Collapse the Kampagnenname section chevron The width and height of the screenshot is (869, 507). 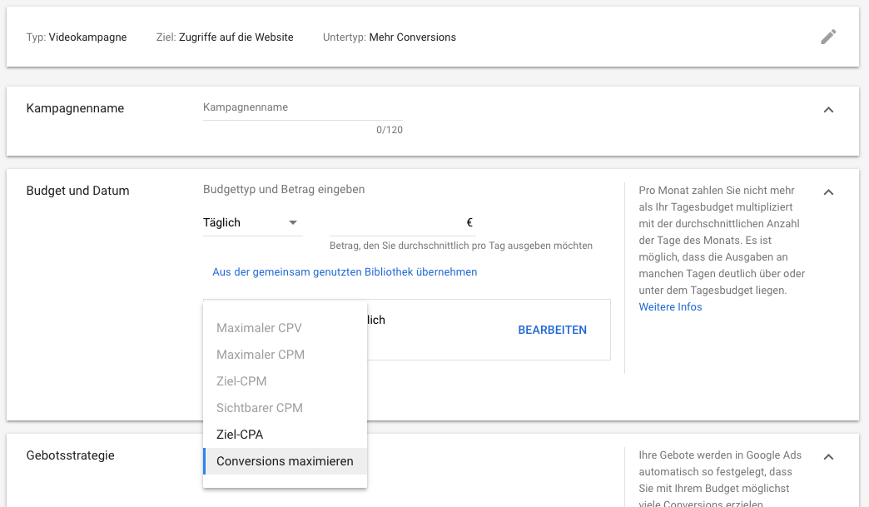(828, 110)
